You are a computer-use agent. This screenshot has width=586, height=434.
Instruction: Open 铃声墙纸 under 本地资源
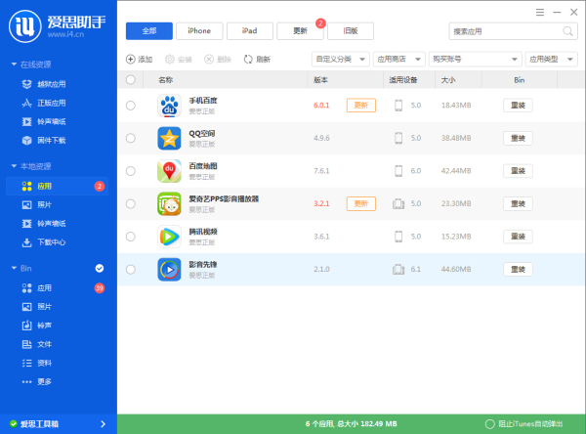(x=44, y=224)
